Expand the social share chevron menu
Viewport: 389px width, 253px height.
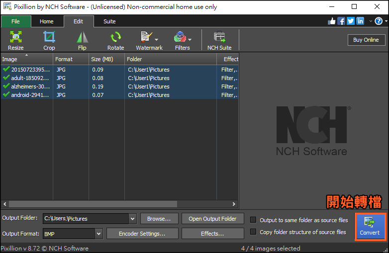[371, 21]
